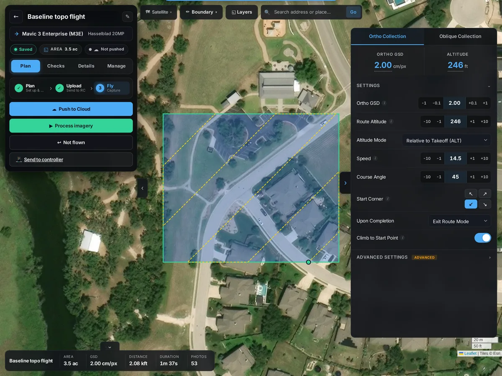Screen dimensions: 502x376
Task: Increase Route Altitude by 10
Action: click(484, 122)
